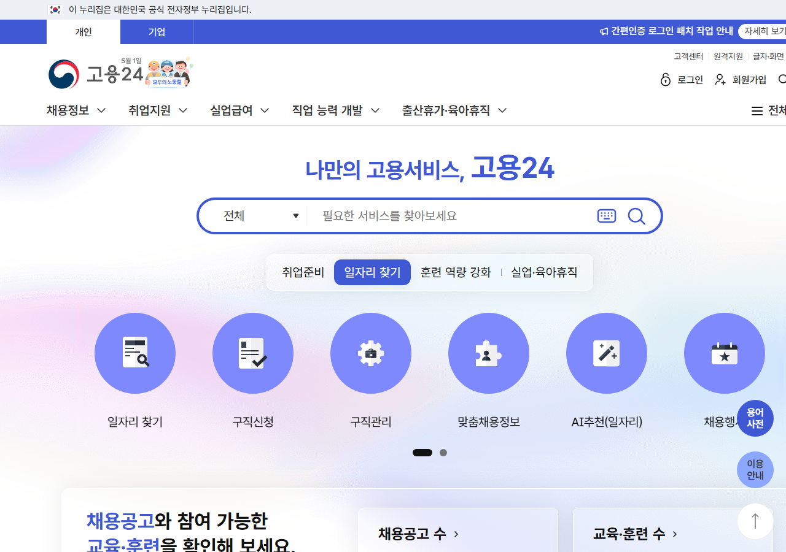The width and height of the screenshot is (786, 552).
Task: Open the 용어사전 floating button
Action: [755, 418]
